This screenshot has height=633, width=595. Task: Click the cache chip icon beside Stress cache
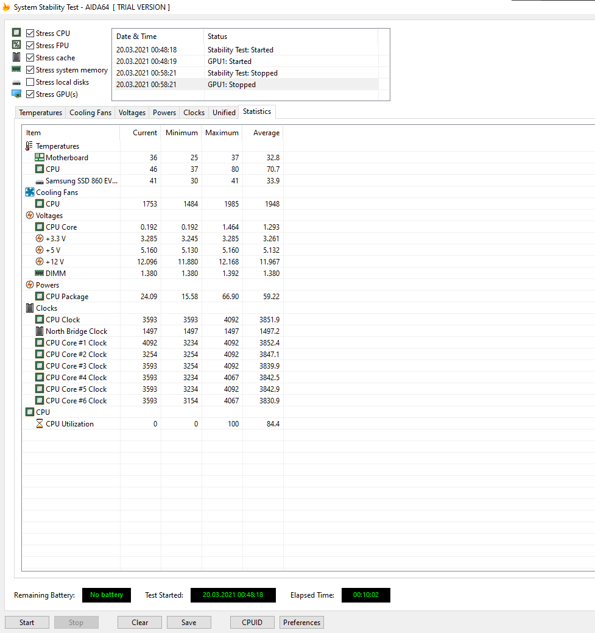coord(16,57)
